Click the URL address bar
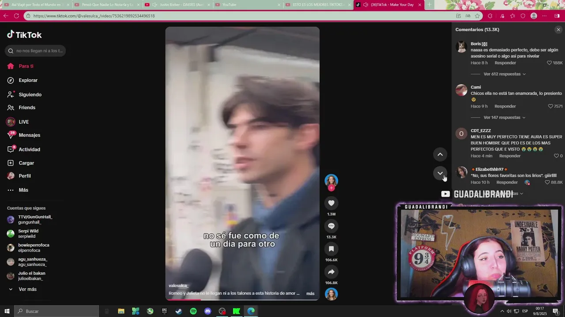 pyautogui.click(x=238, y=16)
